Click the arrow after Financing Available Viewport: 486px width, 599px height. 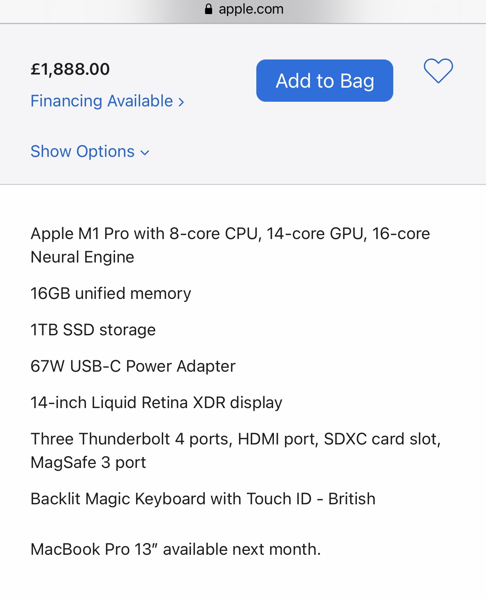181,102
